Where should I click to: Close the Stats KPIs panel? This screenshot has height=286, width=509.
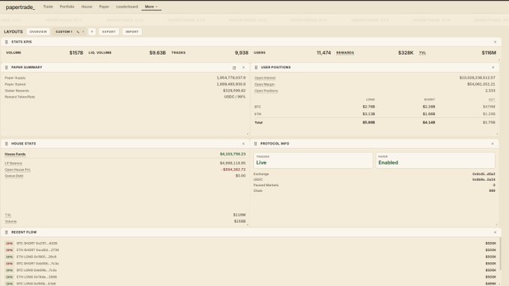(x=495, y=42)
